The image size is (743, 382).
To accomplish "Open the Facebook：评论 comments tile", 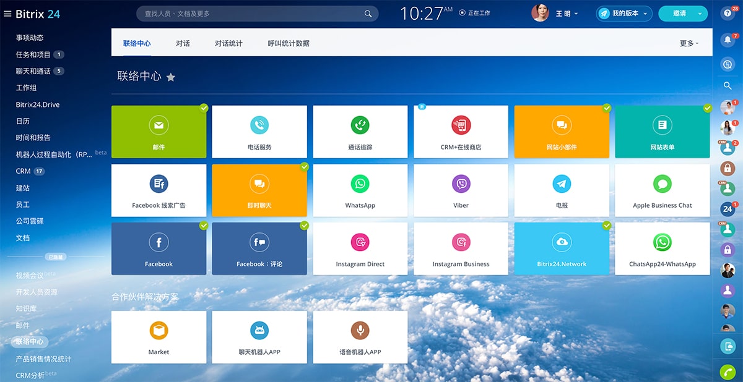I will click(259, 248).
